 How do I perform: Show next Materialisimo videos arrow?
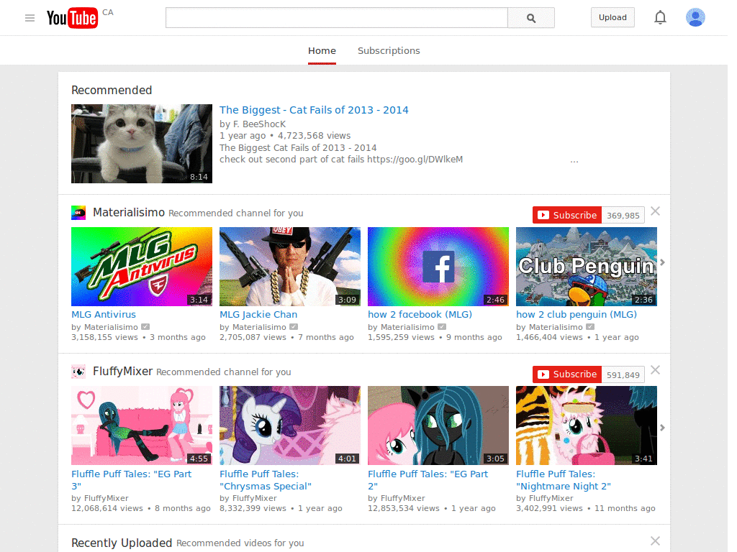[x=662, y=262]
